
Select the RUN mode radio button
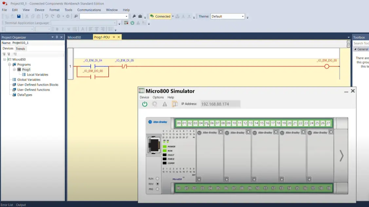point(157,179)
